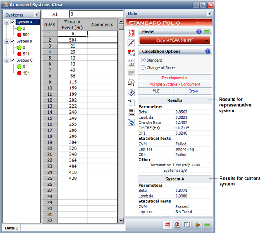
Task: Select the Change of Slope option
Action: (x=143, y=68)
